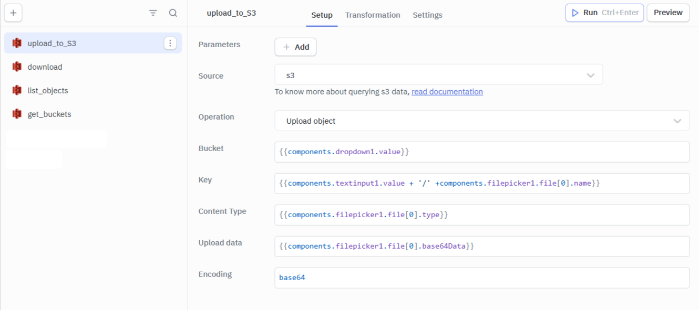Click the S3 icon beside download query
This screenshot has height=310, width=699.
pyautogui.click(x=17, y=67)
